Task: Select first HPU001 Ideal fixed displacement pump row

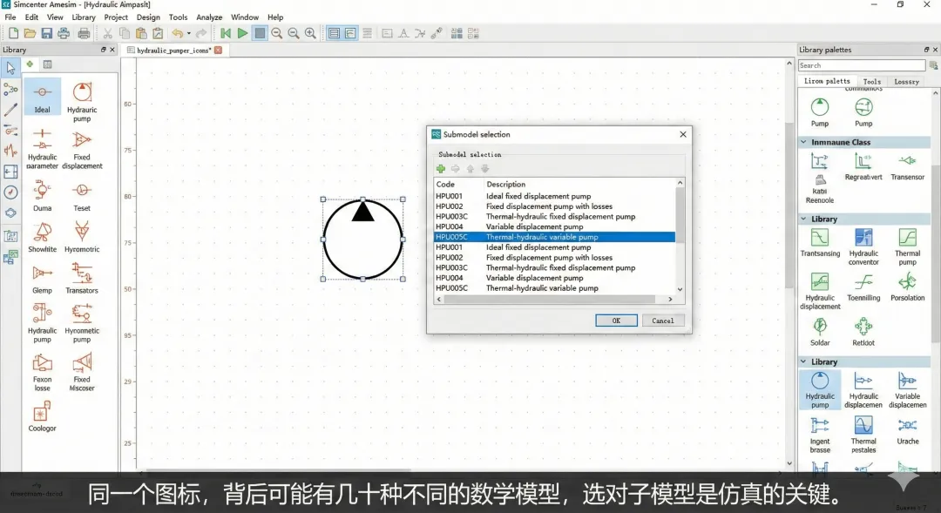Action: [x=554, y=196]
